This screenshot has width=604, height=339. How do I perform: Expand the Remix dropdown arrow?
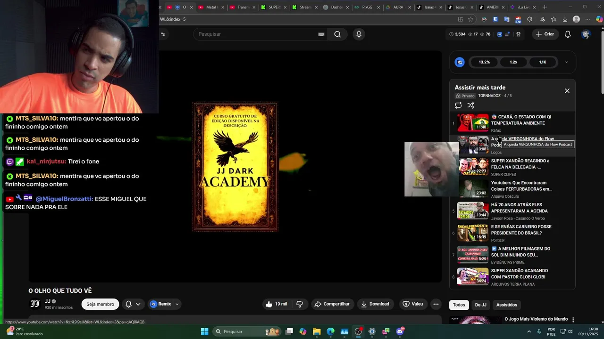[177, 304]
